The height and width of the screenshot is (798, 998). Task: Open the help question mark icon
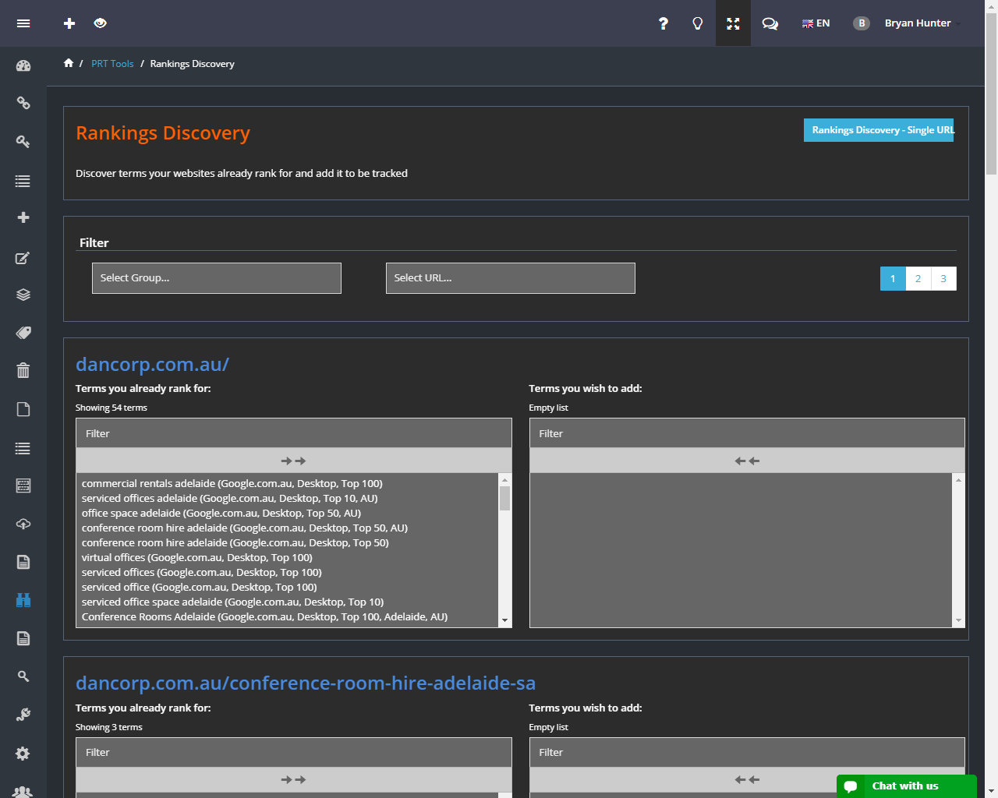pos(663,23)
